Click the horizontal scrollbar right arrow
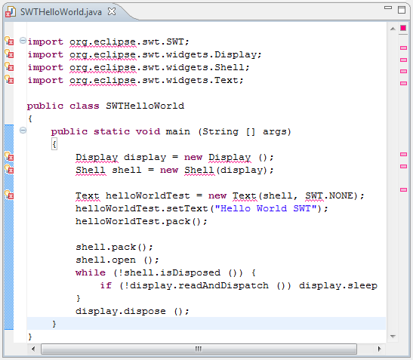 pos(379,349)
